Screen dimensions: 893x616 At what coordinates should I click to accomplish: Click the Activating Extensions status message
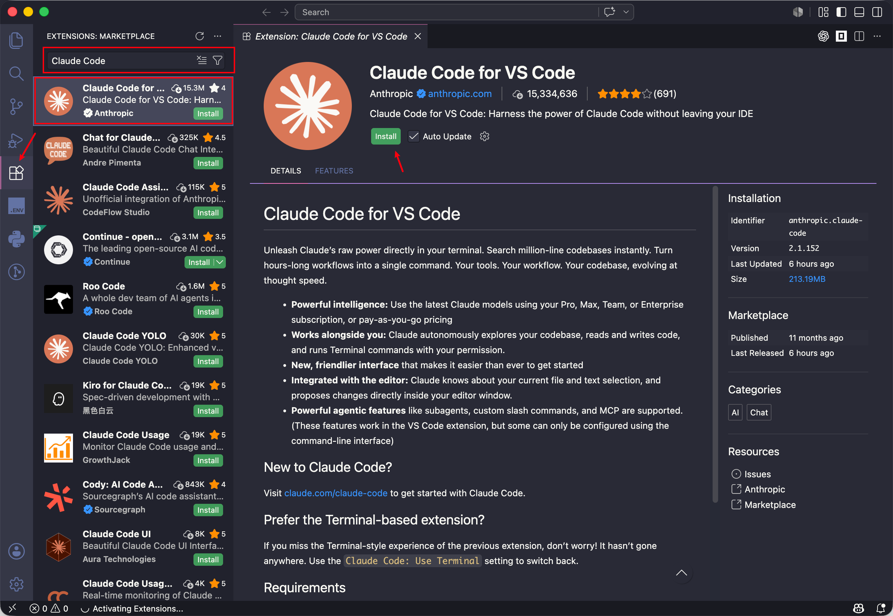[x=133, y=608]
